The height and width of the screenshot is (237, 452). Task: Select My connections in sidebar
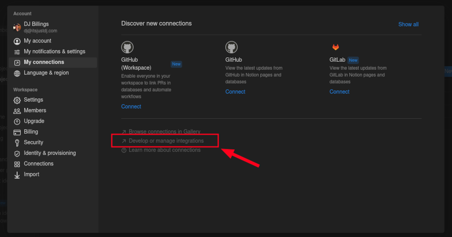coord(52,62)
